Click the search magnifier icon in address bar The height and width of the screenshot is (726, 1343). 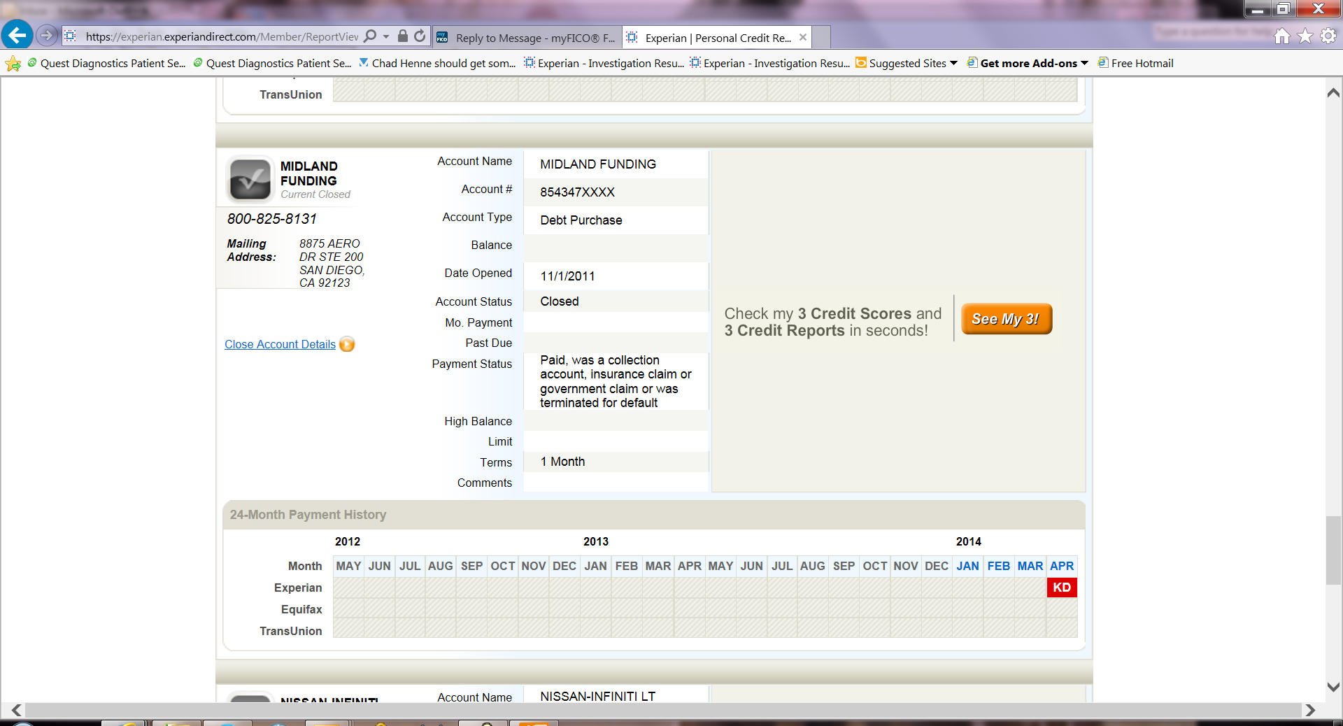pyautogui.click(x=370, y=36)
